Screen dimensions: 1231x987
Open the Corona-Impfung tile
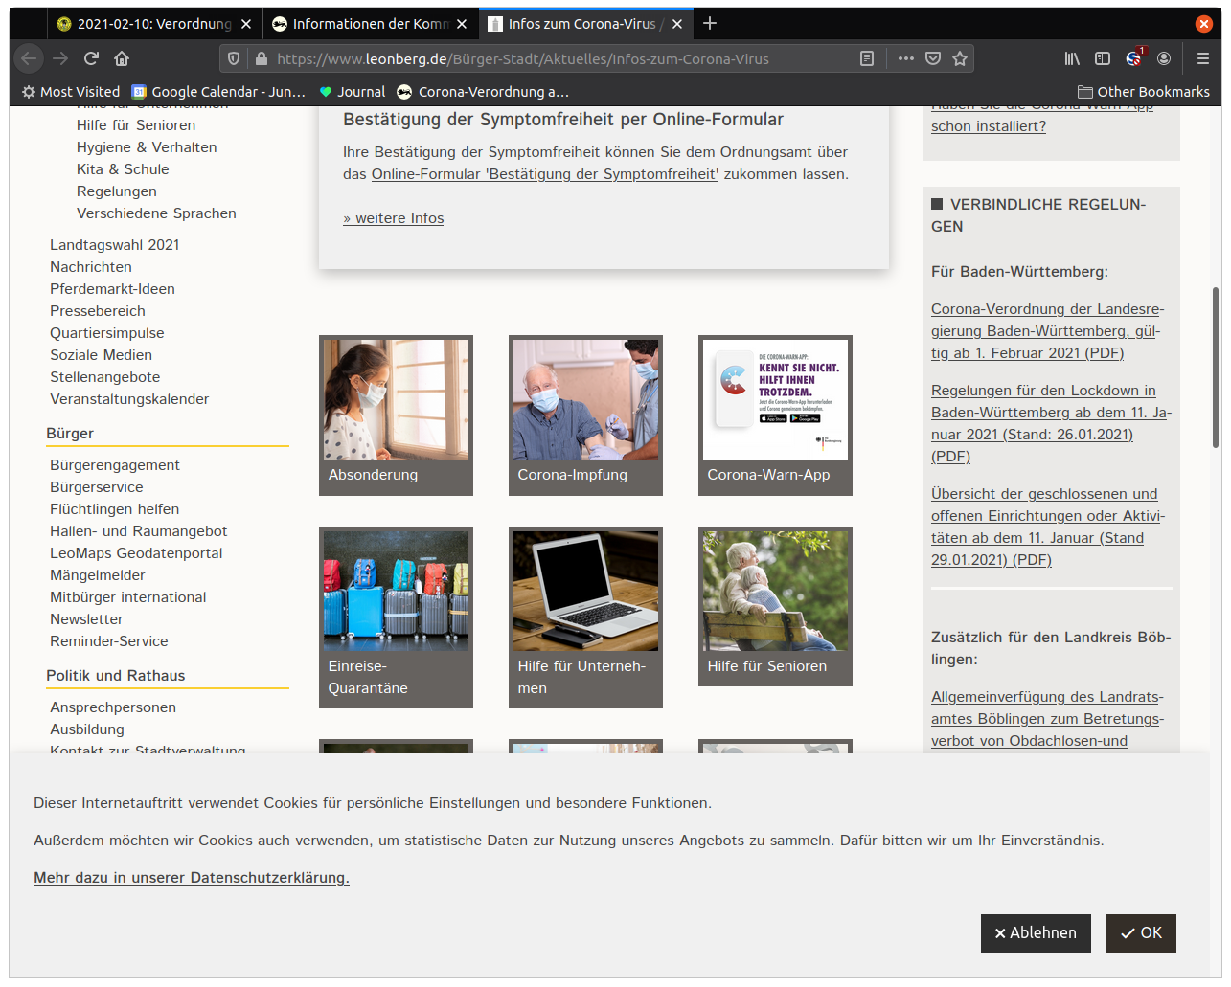pos(585,415)
